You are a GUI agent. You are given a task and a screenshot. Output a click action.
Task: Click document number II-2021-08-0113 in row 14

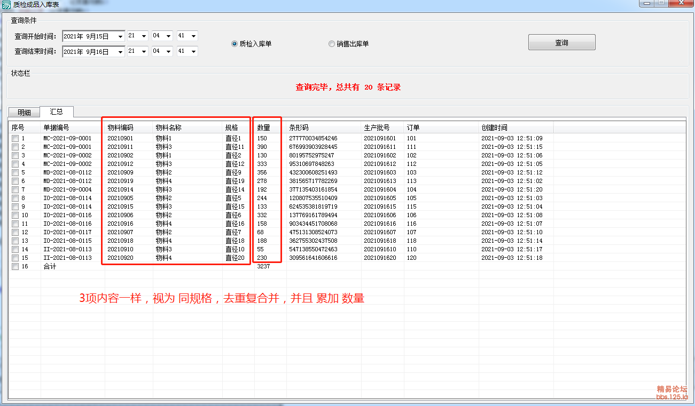click(67, 250)
